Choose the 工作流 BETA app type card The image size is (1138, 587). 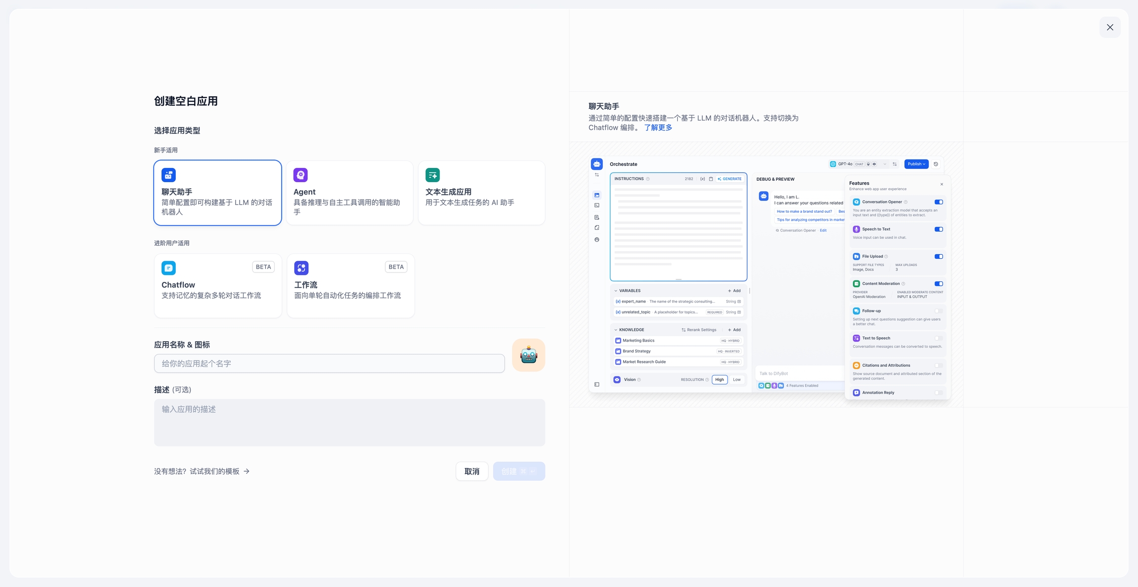[350, 285]
